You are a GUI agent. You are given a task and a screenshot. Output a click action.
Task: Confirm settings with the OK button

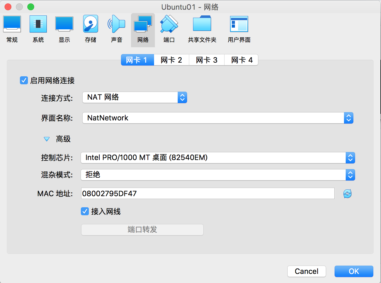pyautogui.click(x=354, y=271)
